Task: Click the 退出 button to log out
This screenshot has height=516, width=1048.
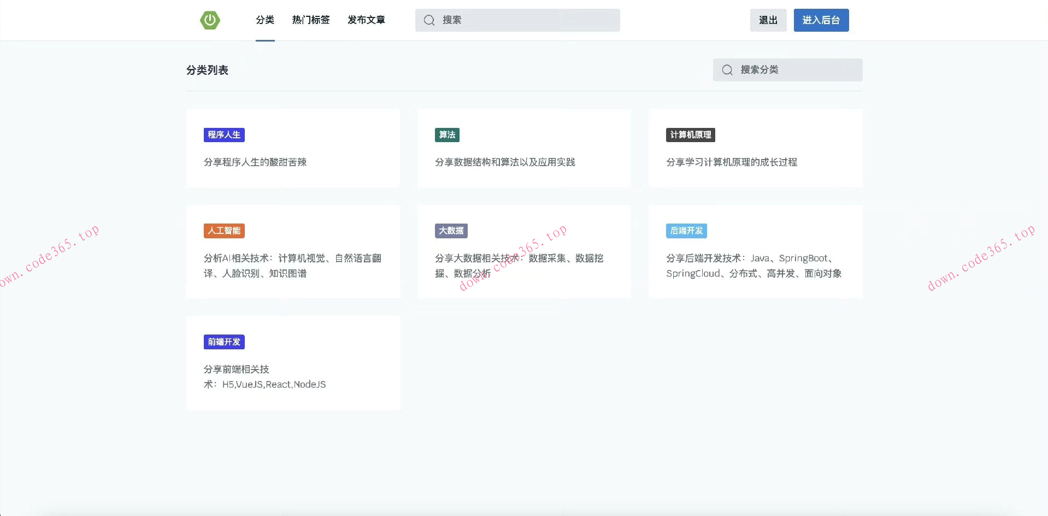Action: 768,20
